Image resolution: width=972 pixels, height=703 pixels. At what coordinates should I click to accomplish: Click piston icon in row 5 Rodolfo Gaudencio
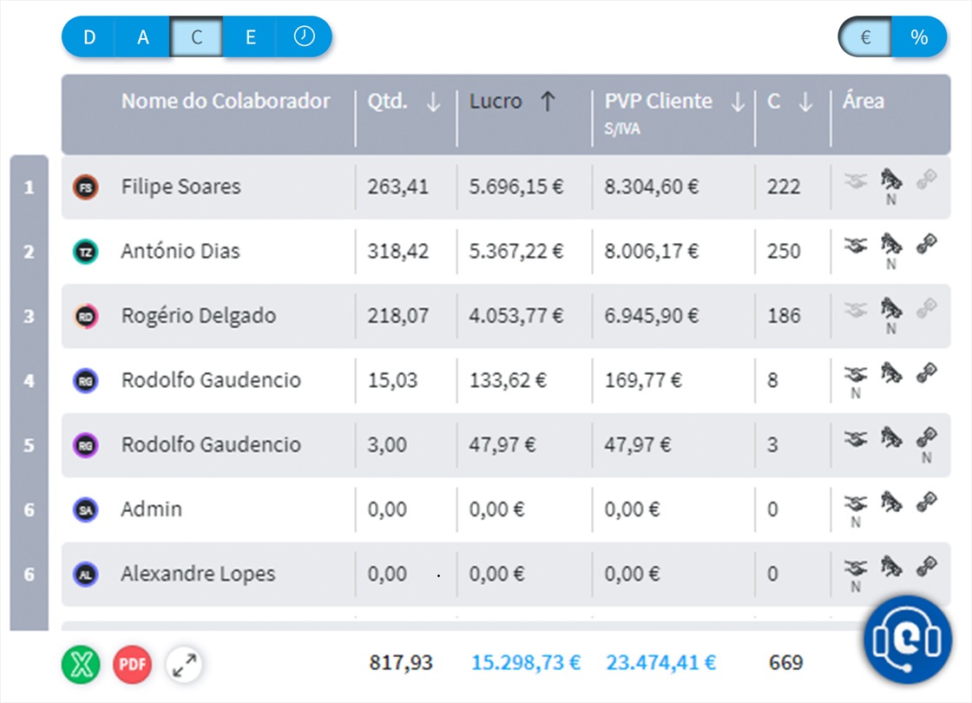[927, 437]
